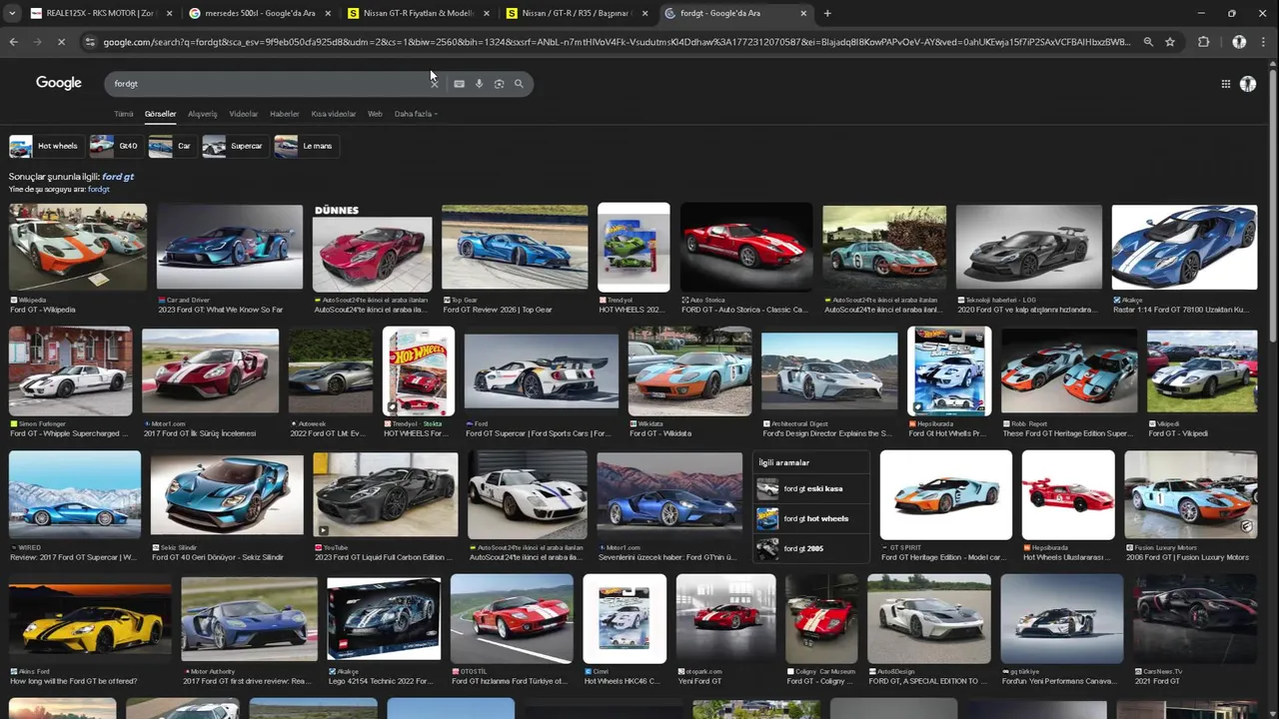Click the corrected 'ford gt' link

pos(118,177)
